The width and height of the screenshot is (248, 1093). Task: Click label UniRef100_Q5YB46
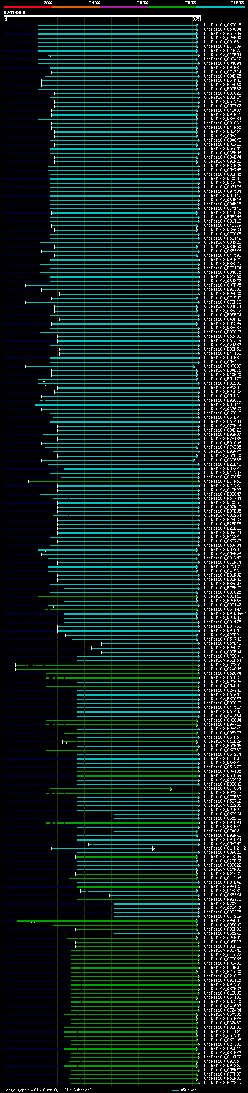[x=222, y=644]
